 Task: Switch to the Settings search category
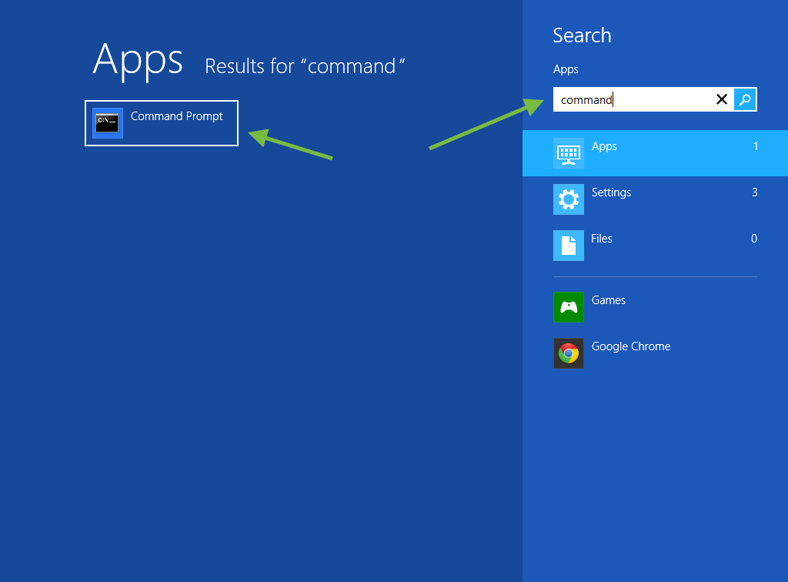pos(655,199)
